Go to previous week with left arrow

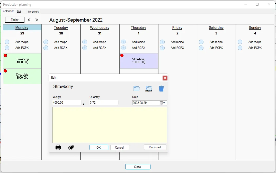pos(29,20)
